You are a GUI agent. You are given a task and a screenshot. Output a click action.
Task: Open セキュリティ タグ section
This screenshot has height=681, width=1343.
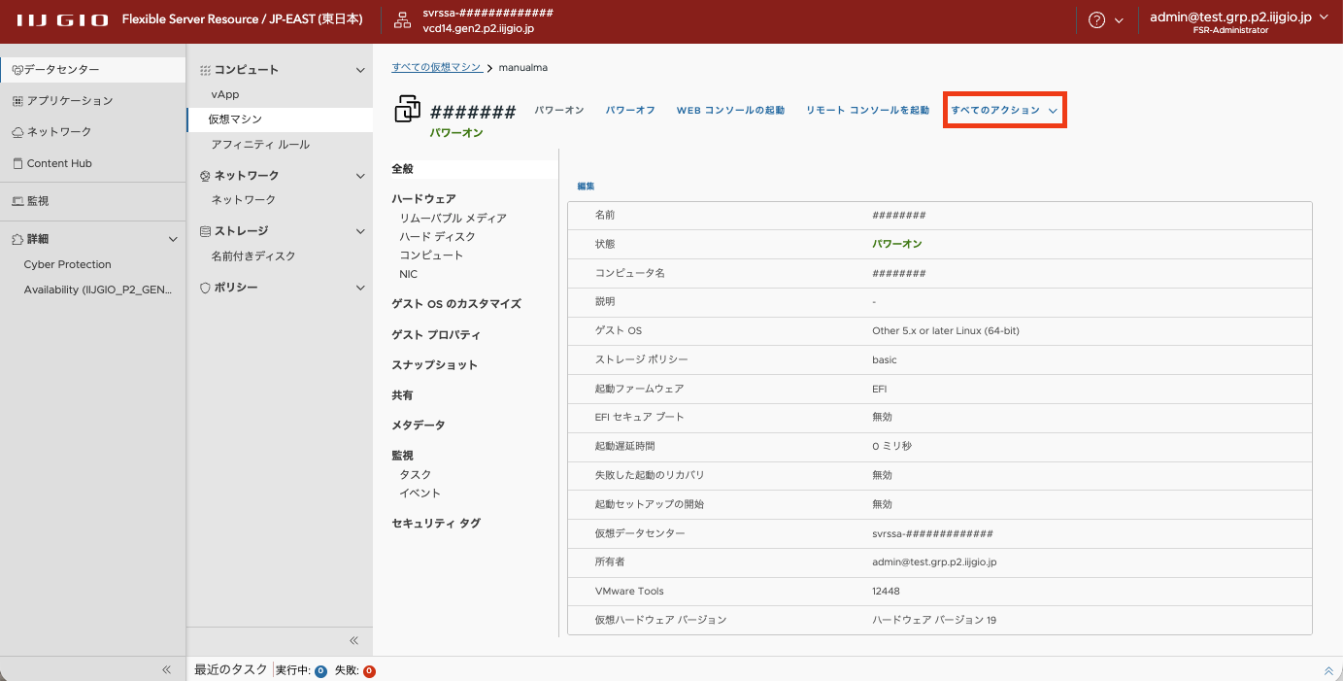436,523
